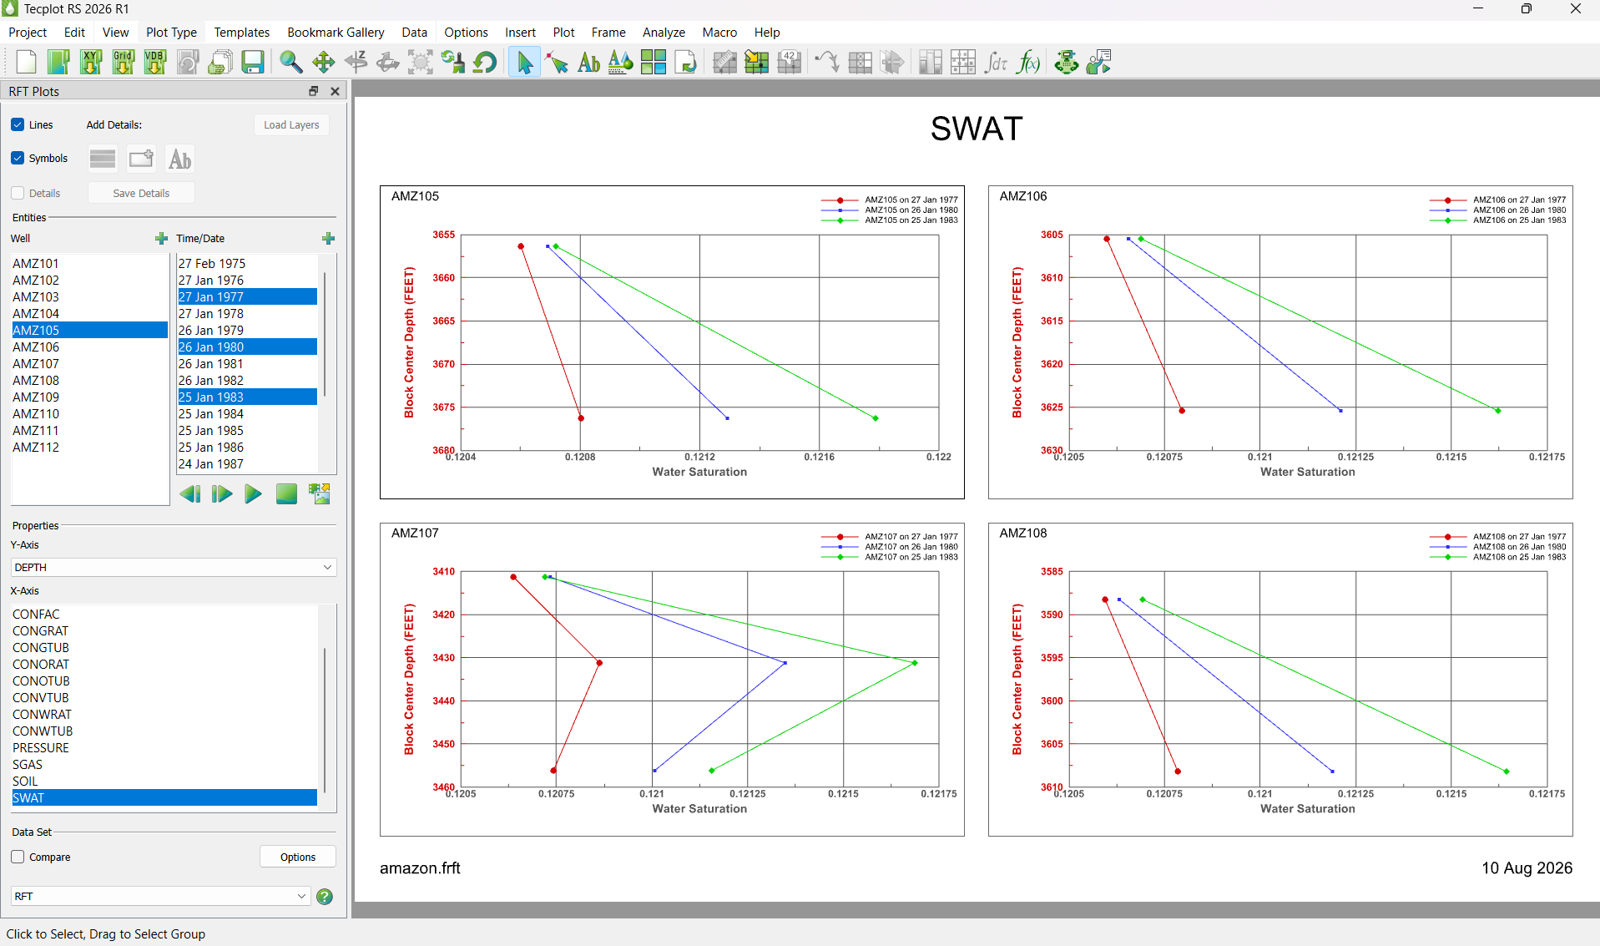Viewport: 1600px width, 946px height.
Task: Open the RFT data set dropdown
Action: (160, 896)
